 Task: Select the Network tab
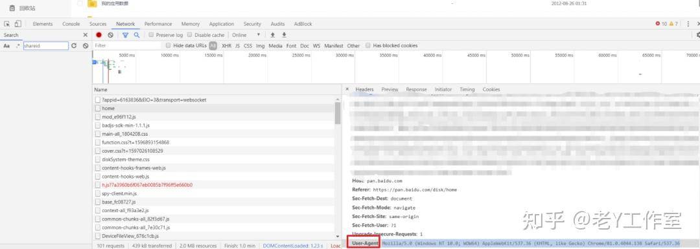click(126, 24)
